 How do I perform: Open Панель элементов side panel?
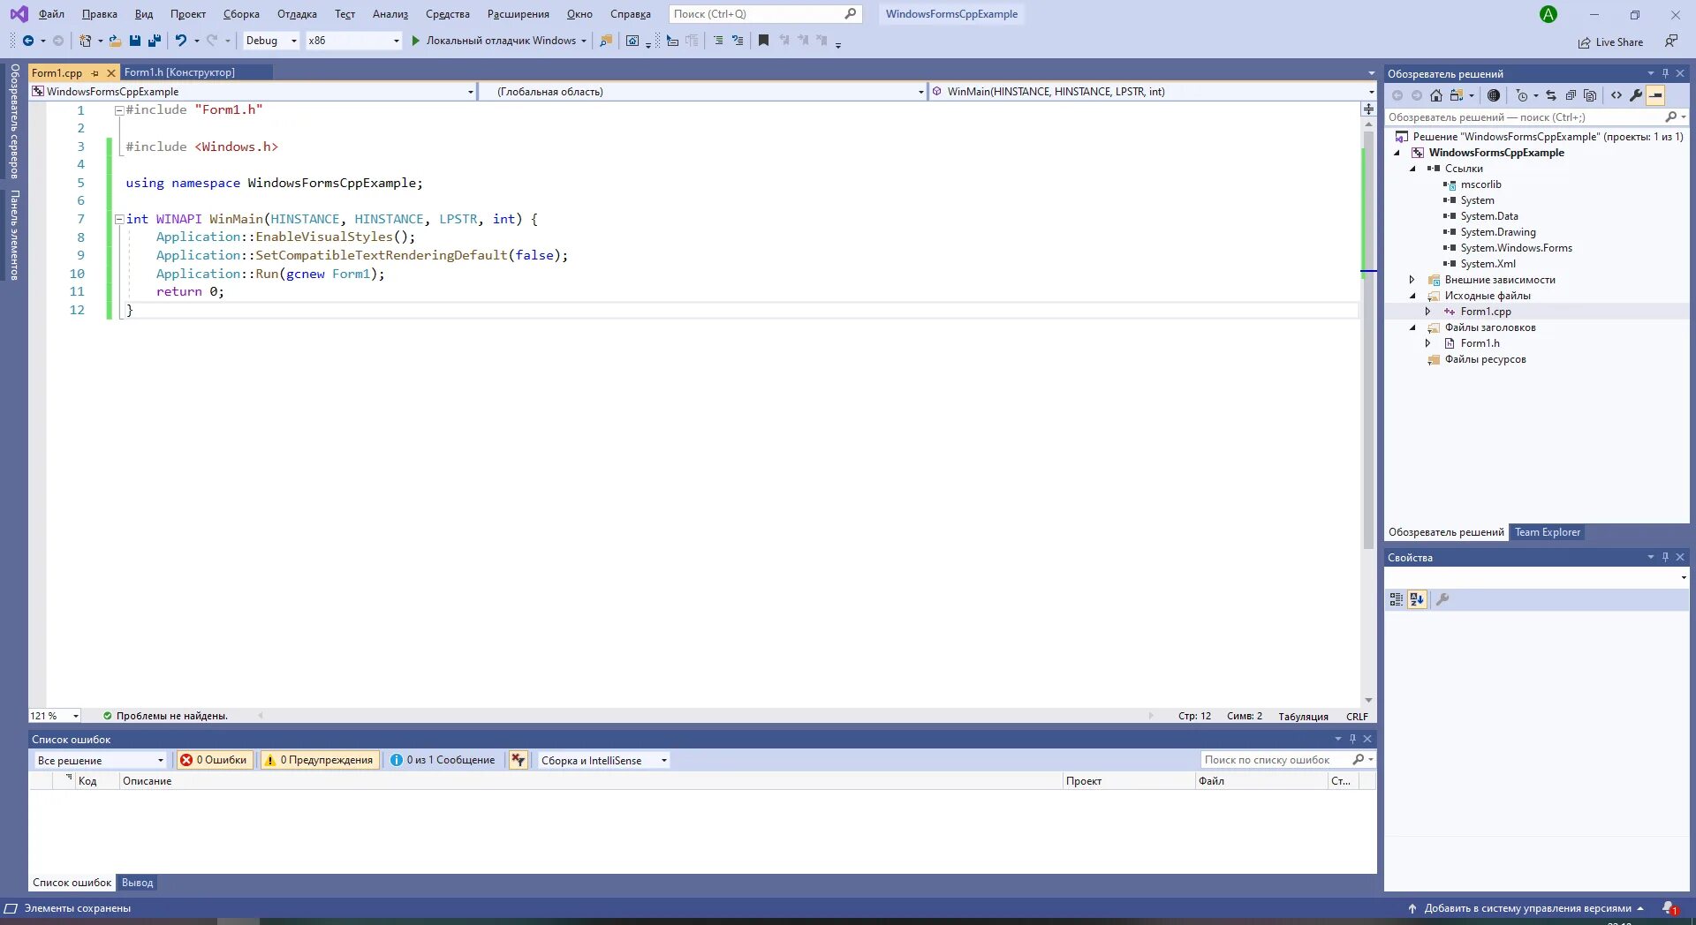[x=15, y=236]
